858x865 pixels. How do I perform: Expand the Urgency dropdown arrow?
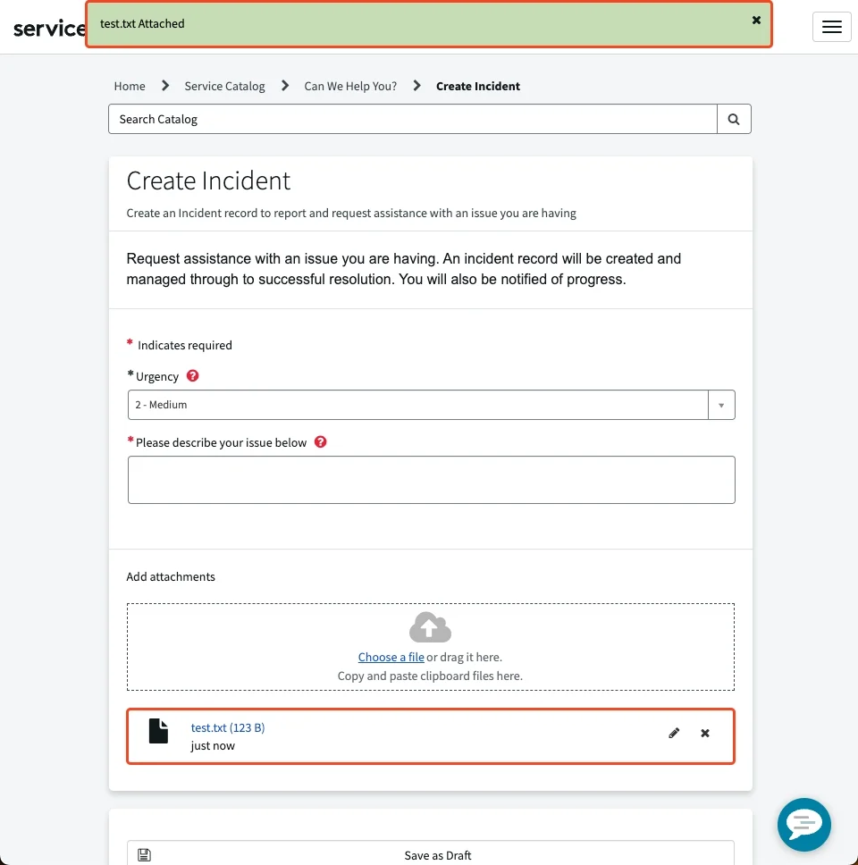[721, 405]
